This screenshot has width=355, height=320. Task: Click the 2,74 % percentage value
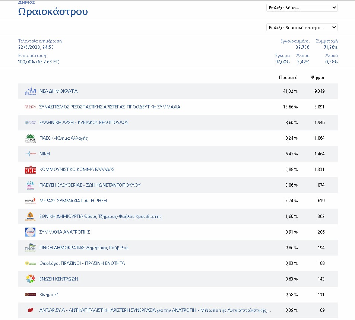click(x=291, y=201)
